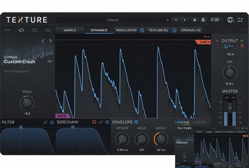Select the loop playback mode icon

click(21, 30)
